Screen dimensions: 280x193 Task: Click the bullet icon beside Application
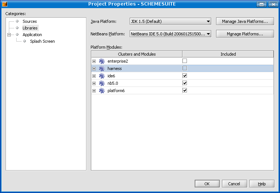click(17, 34)
